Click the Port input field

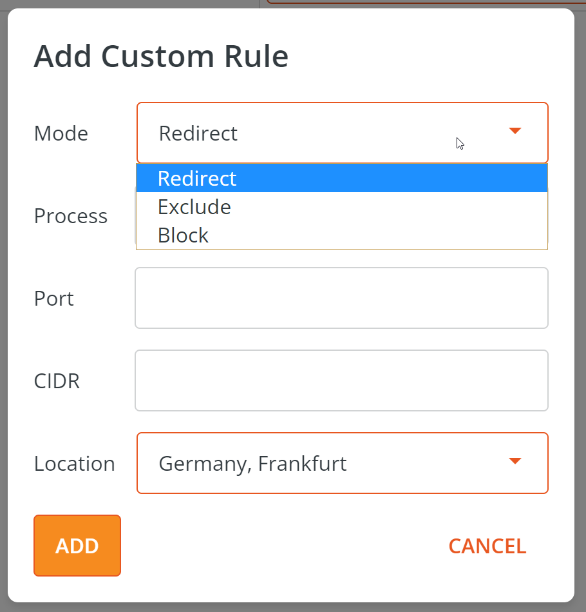click(342, 298)
